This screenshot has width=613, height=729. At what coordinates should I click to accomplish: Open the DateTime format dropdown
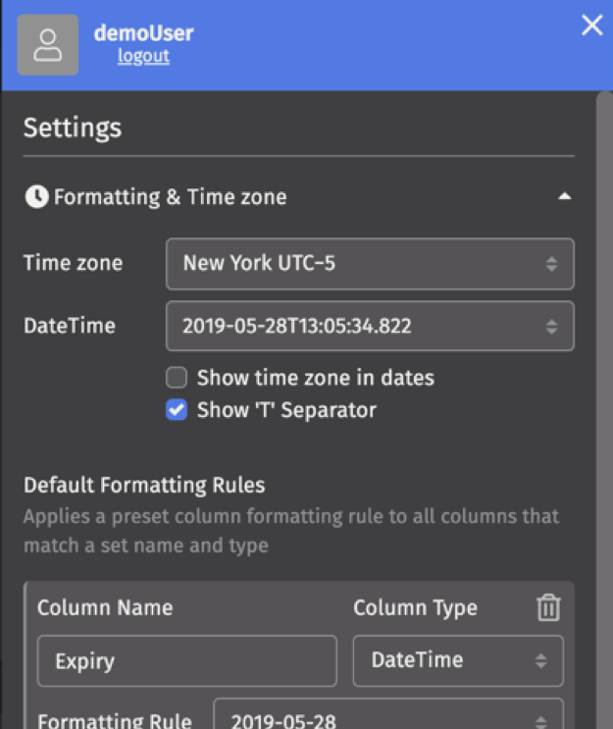coord(370,326)
